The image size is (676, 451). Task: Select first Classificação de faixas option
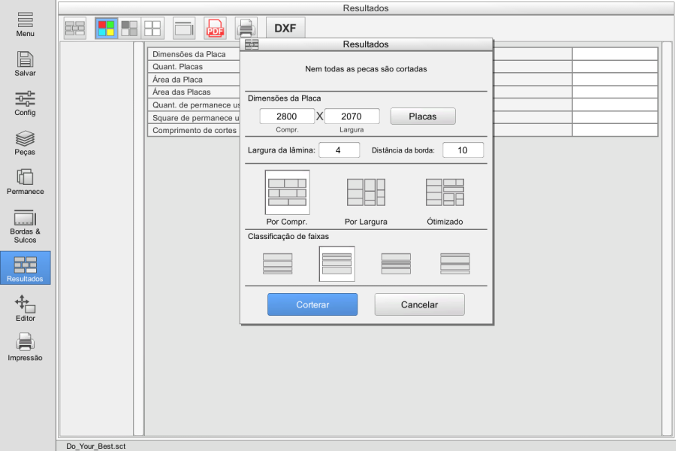278,264
